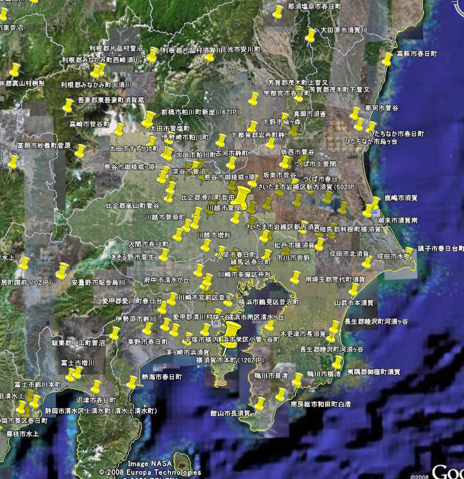The image size is (464, 479).
Task: Select the pushpin for 銚子市春日台町
Action: coord(409,253)
